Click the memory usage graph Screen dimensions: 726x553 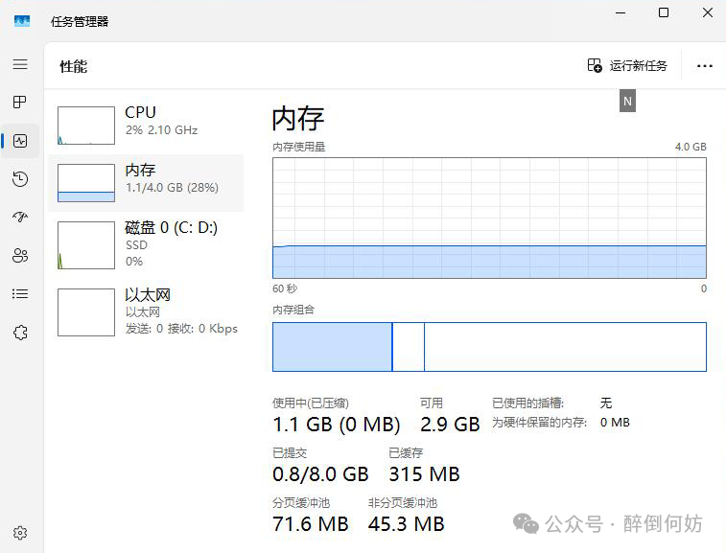pyautogui.click(x=489, y=218)
